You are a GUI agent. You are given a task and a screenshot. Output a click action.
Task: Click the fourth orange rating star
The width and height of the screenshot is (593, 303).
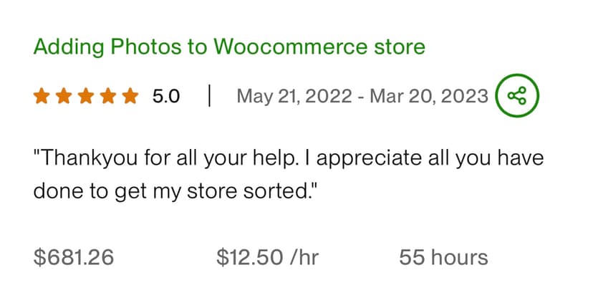108,96
